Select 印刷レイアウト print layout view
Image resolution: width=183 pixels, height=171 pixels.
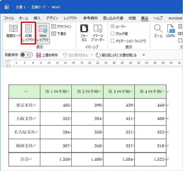(28, 33)
